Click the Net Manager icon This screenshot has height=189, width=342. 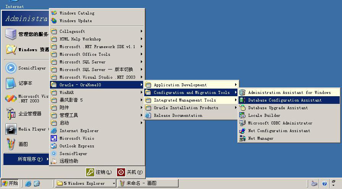(x=242, y=138)
